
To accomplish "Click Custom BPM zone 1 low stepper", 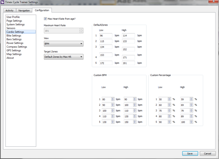I will pyautogui.click(x=113, y=99).
